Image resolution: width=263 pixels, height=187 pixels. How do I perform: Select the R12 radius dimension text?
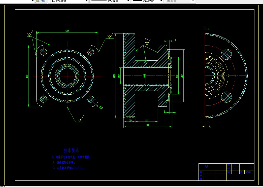coord(101,107)
